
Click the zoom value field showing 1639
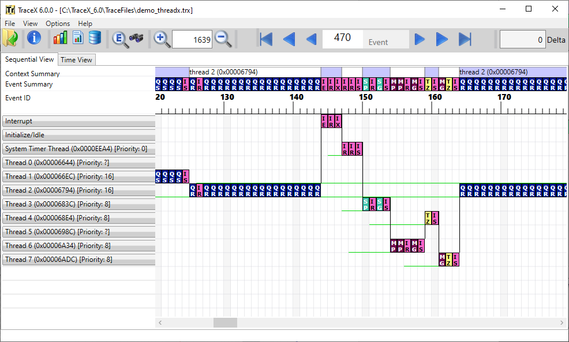pos(192,39)
